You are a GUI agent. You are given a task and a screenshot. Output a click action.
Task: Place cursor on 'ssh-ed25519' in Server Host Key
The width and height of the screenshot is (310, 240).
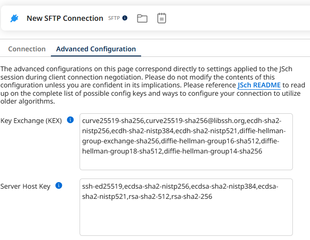pos(102,186)
